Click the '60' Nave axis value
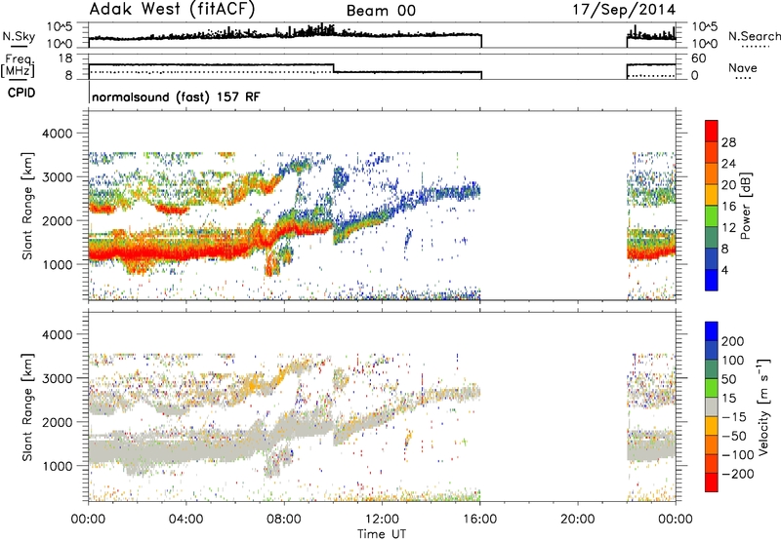781x540 pixels. point(698,58)
